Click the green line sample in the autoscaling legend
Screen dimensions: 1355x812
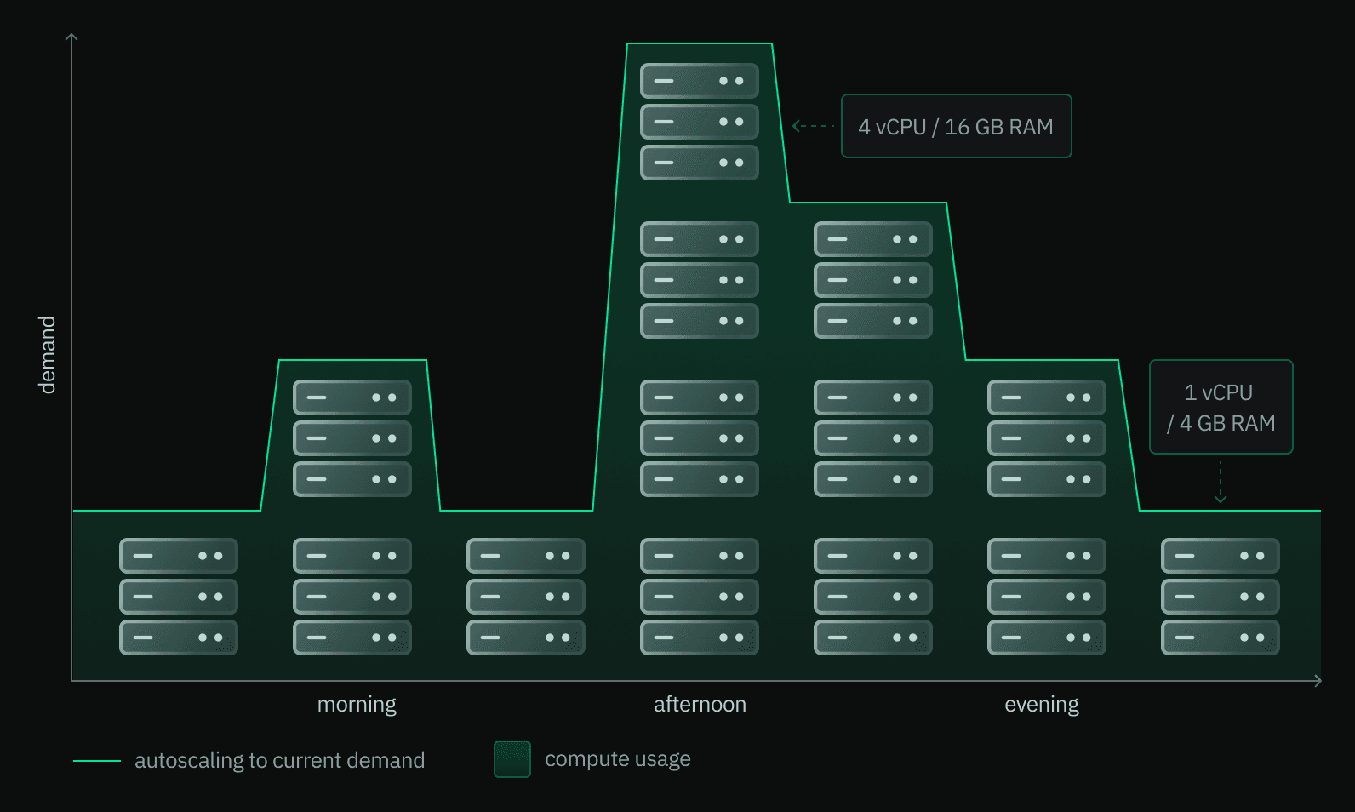[97, 761]
